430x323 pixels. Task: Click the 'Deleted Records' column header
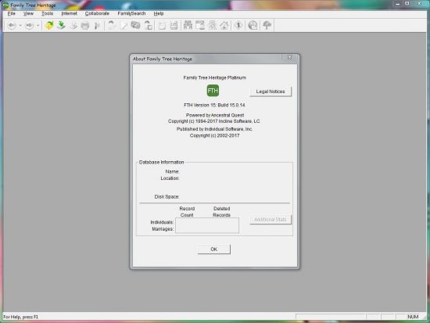[x=221, y=212]
